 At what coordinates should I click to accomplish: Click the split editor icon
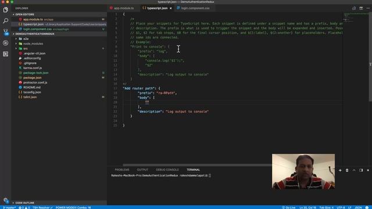click(x=361, y=8)
